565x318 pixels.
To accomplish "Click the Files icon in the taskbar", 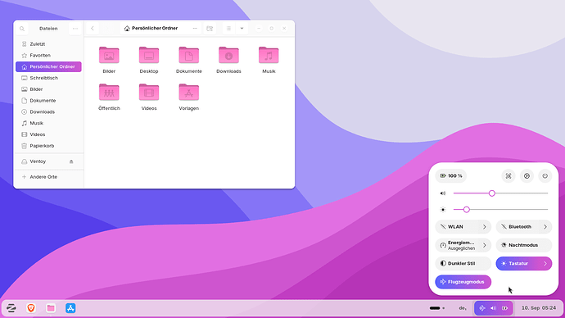I will pos(51,308).
